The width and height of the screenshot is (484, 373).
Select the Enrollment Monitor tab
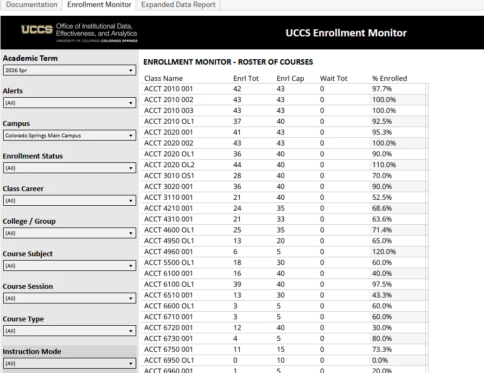pyautogui.click(x=99, y=5)
